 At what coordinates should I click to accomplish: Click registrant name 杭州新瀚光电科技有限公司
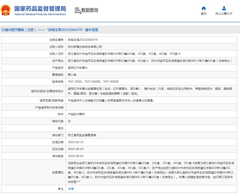click(85, 47)
